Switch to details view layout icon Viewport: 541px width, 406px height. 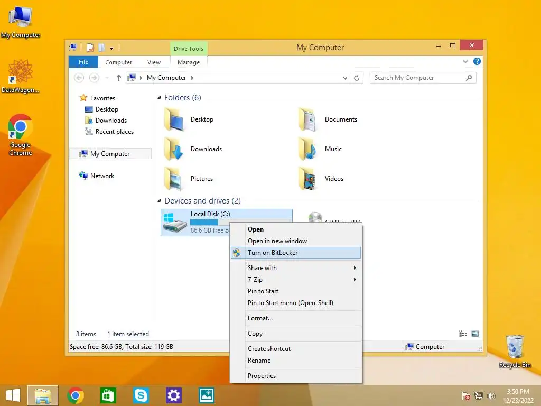tap(463, 334)
